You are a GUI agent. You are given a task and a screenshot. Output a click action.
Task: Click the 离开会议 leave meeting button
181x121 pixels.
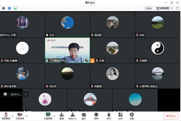pyautogui.click(x=171, y=116)
